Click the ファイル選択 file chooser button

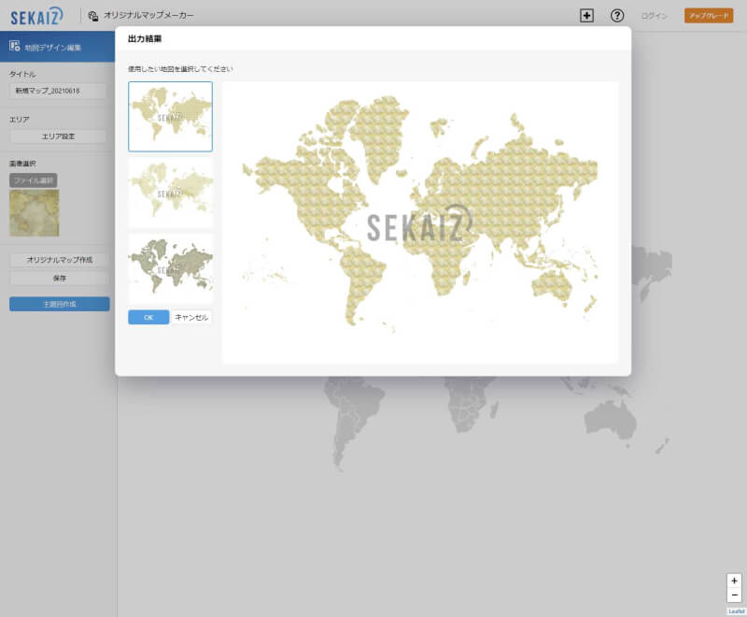point(34,179)
